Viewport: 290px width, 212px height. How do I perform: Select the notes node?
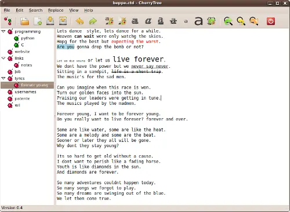click(x=27, y=65)
